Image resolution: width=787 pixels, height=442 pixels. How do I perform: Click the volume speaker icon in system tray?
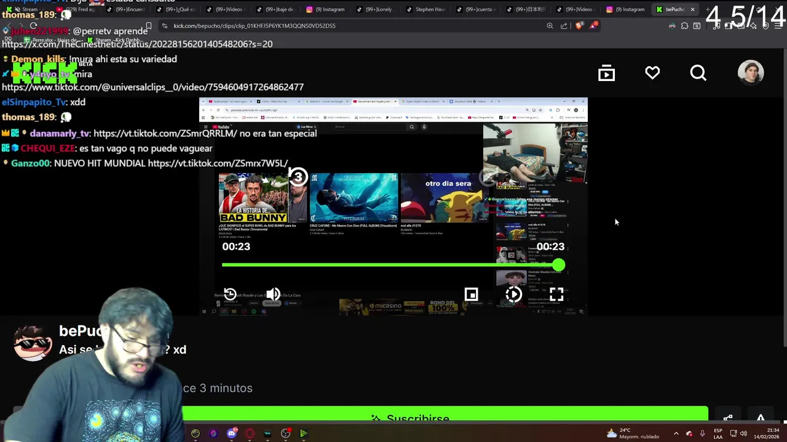743,433
